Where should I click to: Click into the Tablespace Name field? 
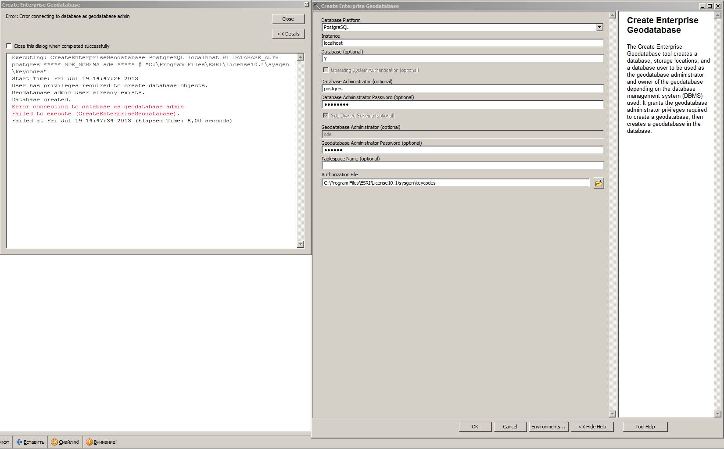click(x=462, y=166)
